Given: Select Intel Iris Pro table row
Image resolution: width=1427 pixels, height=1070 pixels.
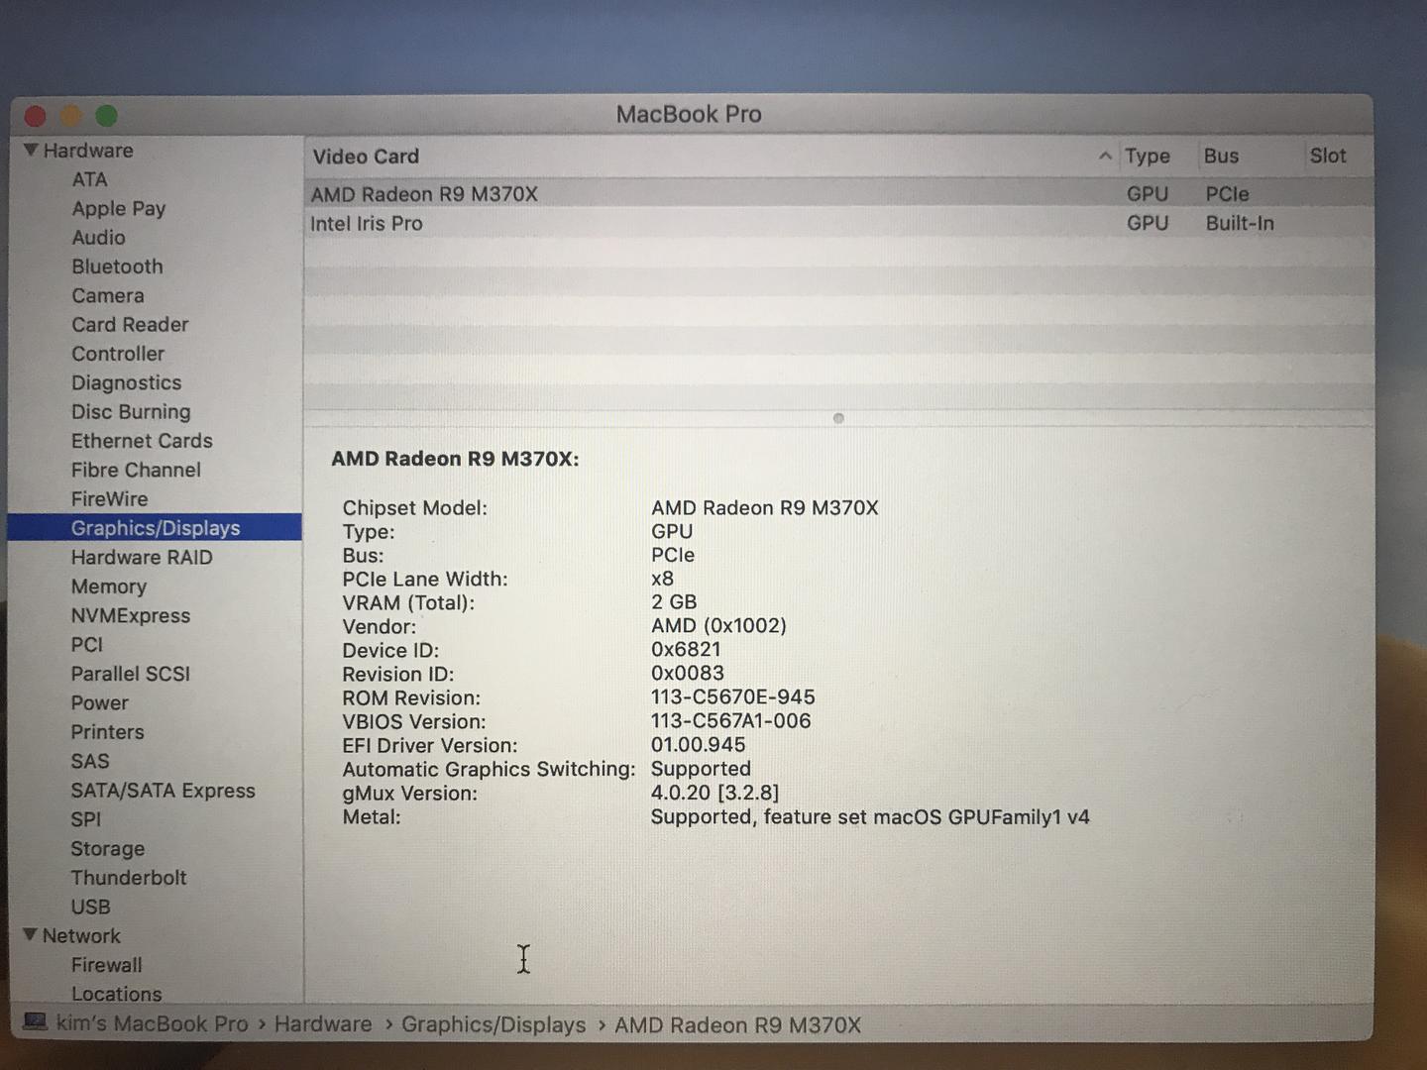Looking at the screenshot, I should click(x=838, y=223).
